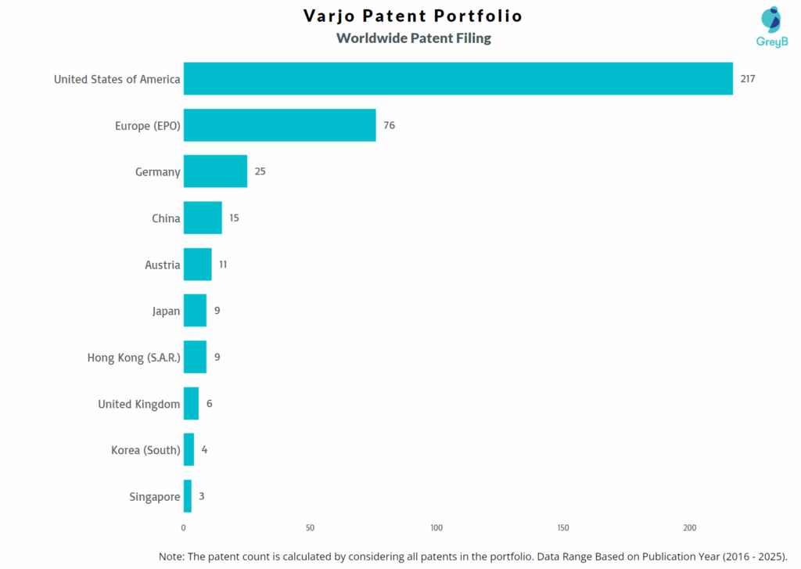
Task: Click the GreyB logo icon
Action: click(770, 20)
